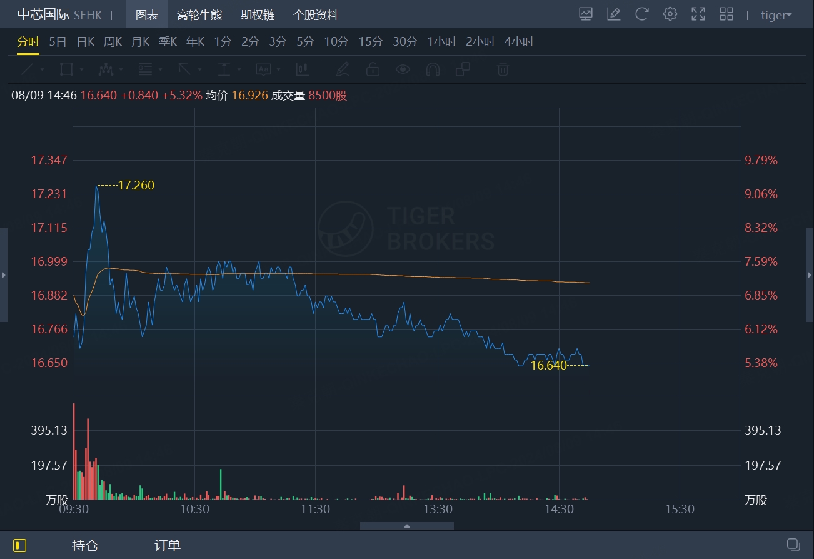Select the 1分 timeframe

click(223, 42)
